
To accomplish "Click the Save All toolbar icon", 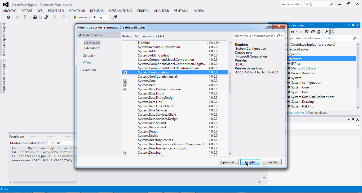I will tap(46, 17).
